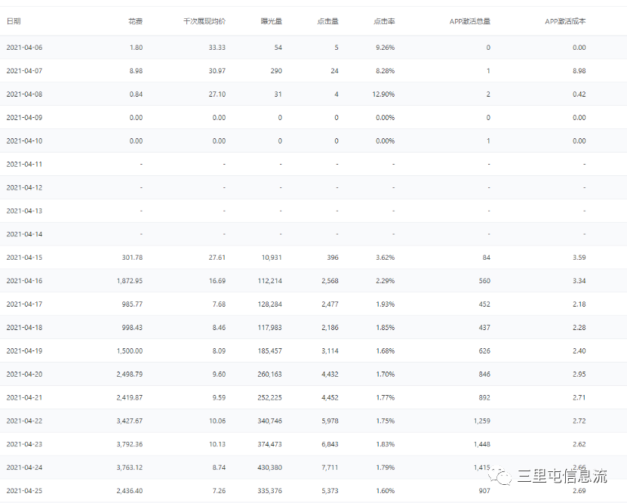627x503 pixels.
Task: Select the 千次展现均价 column header
Action: click(x=204, y=21)
